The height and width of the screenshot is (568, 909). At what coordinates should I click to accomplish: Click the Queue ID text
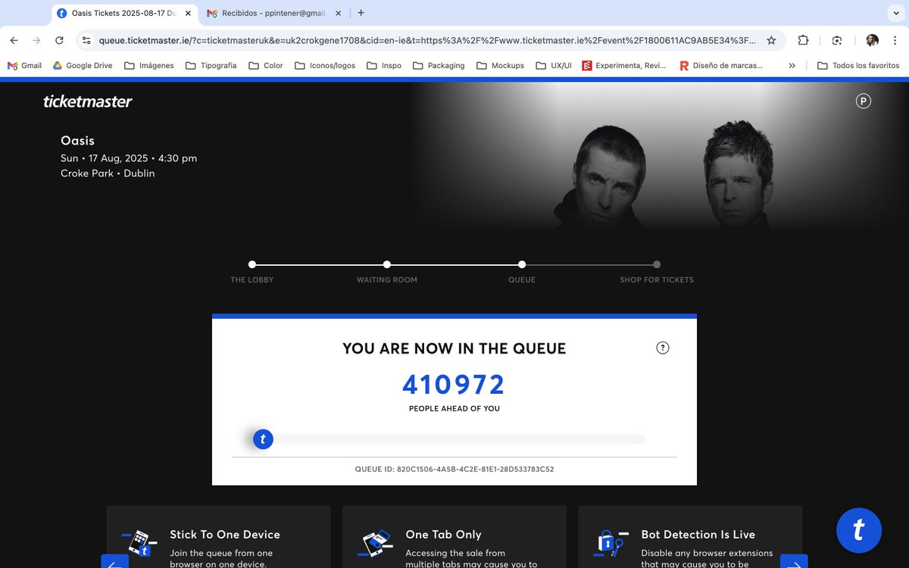pyautogui.click(x=454, y=470)
